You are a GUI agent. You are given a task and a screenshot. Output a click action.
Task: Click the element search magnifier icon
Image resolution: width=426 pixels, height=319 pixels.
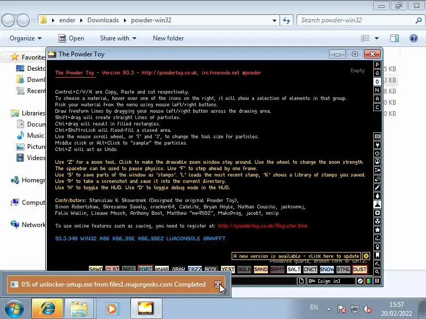coord(377,272)
